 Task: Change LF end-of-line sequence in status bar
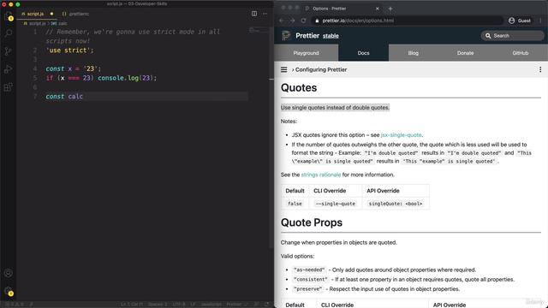(193, 305)
